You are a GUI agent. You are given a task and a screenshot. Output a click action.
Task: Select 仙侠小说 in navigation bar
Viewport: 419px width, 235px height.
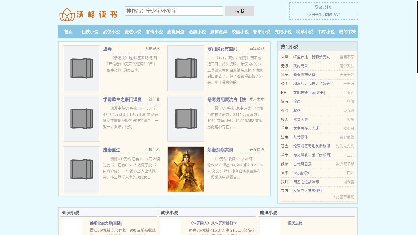[90, 32]
